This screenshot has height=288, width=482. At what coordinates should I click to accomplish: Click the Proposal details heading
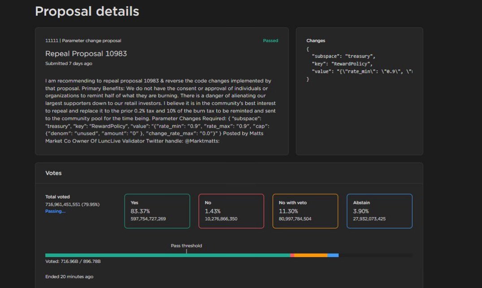[x=87, y=11]
